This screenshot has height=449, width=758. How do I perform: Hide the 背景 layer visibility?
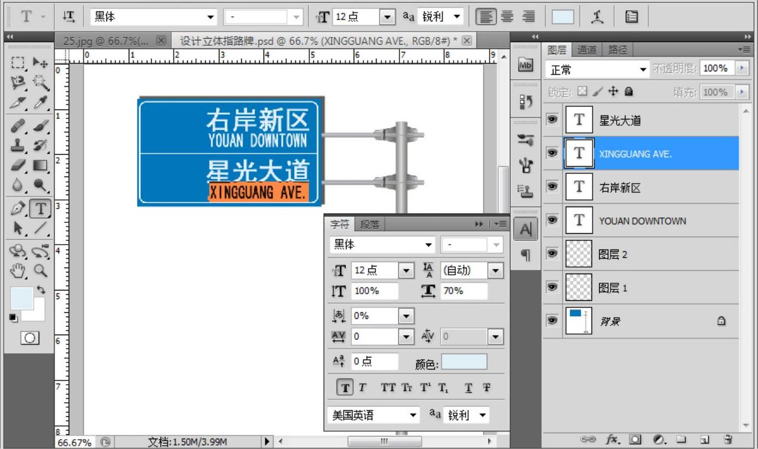552,321
